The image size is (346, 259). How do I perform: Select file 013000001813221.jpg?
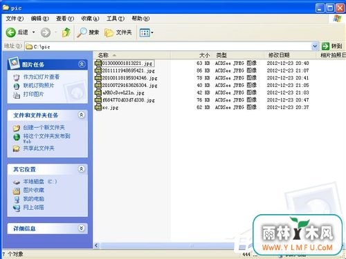click(127, 63)
